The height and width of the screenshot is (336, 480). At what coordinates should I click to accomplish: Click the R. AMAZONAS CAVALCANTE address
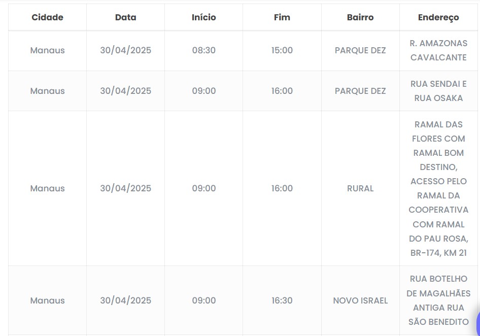(x=438, y=50)
